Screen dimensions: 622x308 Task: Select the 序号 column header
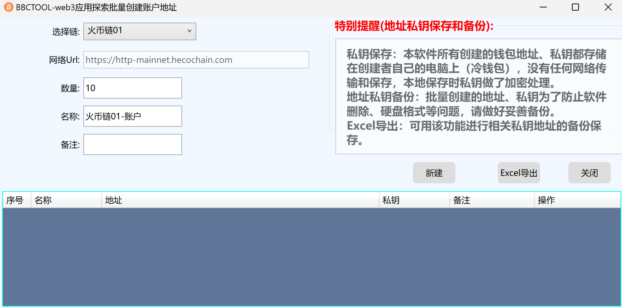click(x=17, y=200)
